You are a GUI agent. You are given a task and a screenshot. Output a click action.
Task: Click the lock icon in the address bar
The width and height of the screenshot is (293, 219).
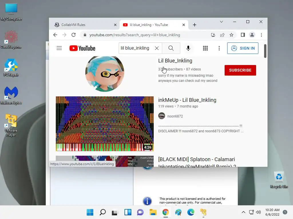[85, 35]
